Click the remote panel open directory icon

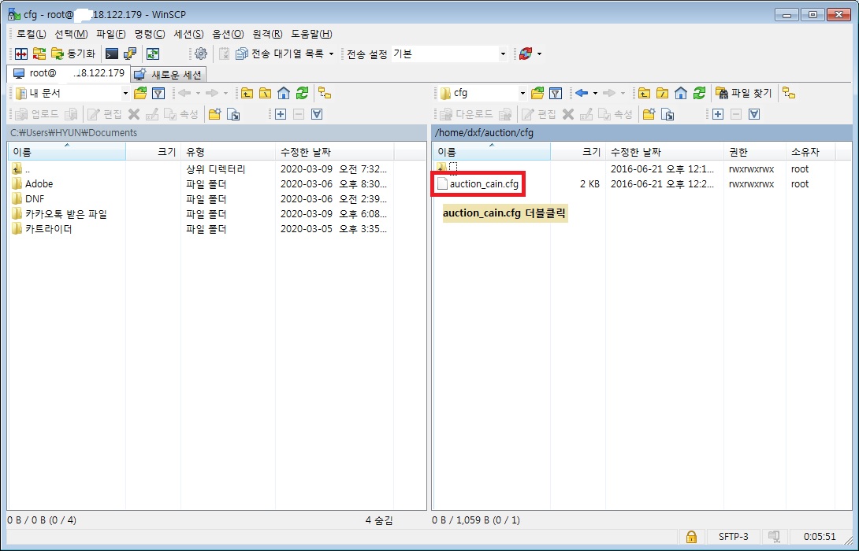pos(537,94)
